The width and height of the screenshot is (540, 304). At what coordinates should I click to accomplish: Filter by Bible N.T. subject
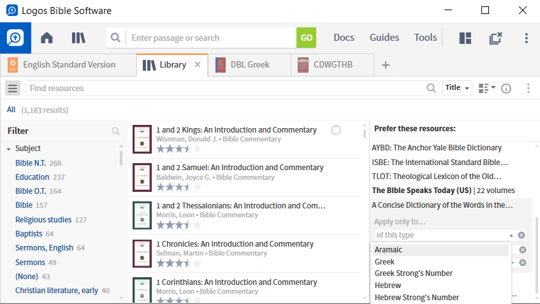click(31, 163)
